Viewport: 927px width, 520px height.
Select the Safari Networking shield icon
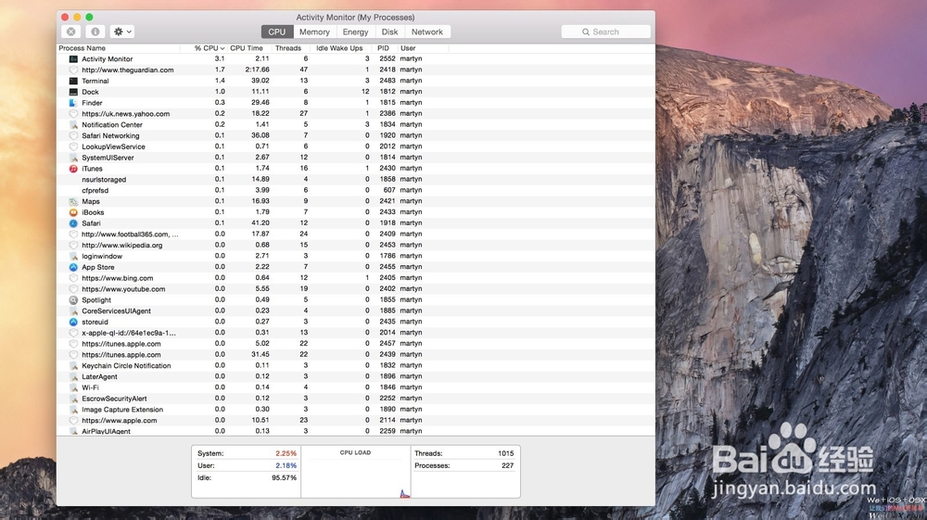(73, 136)
